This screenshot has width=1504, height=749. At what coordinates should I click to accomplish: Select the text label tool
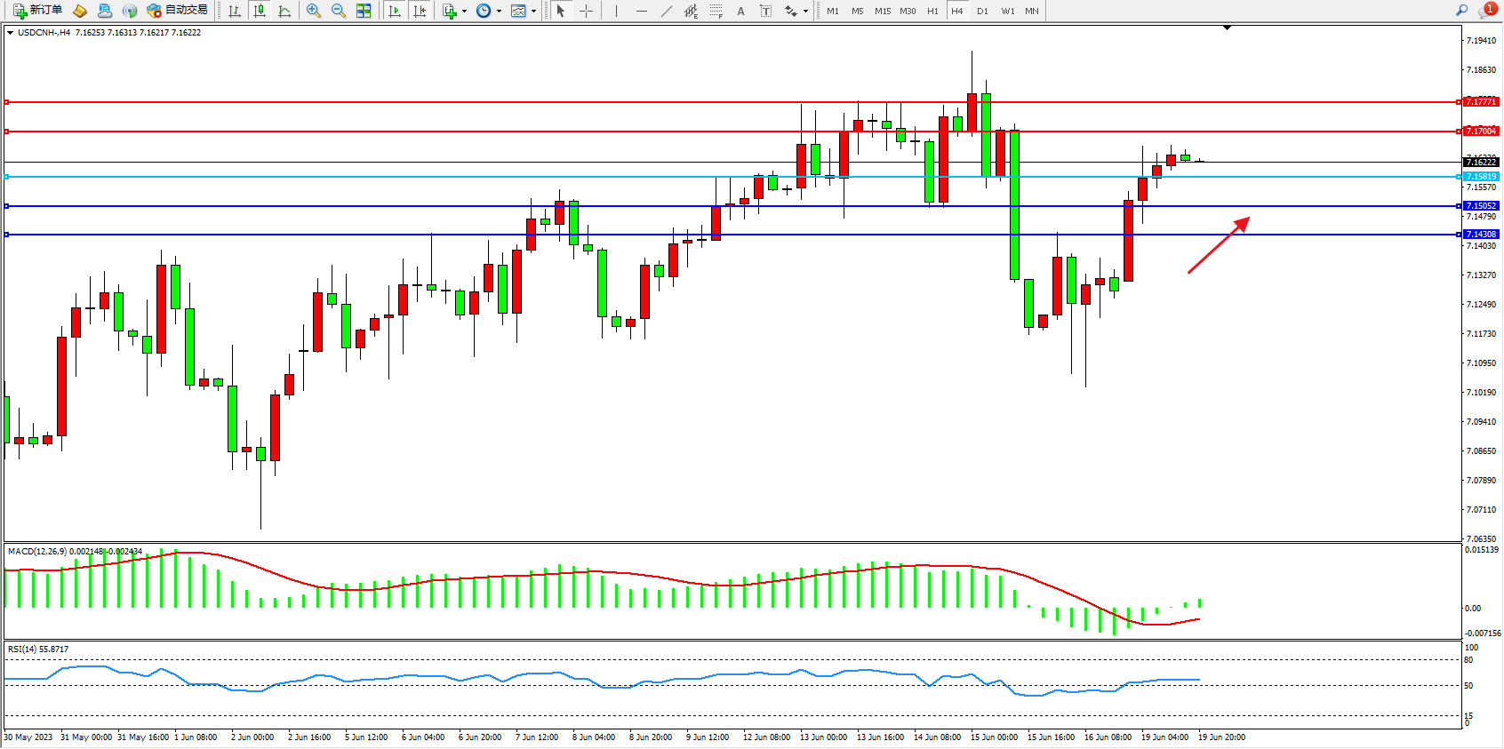pos(740,11)
